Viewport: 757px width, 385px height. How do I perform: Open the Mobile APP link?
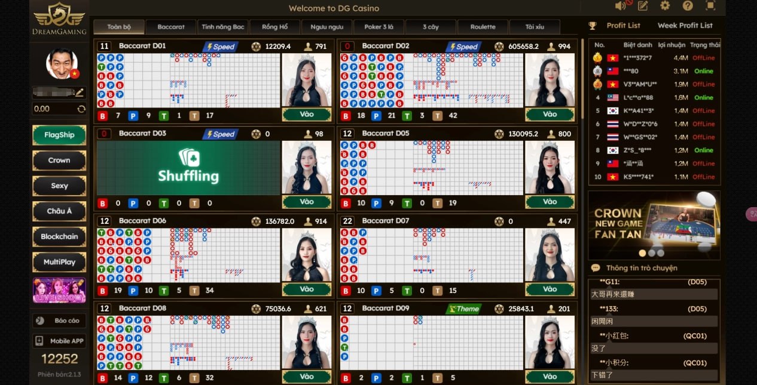click(x=59, y=341)
